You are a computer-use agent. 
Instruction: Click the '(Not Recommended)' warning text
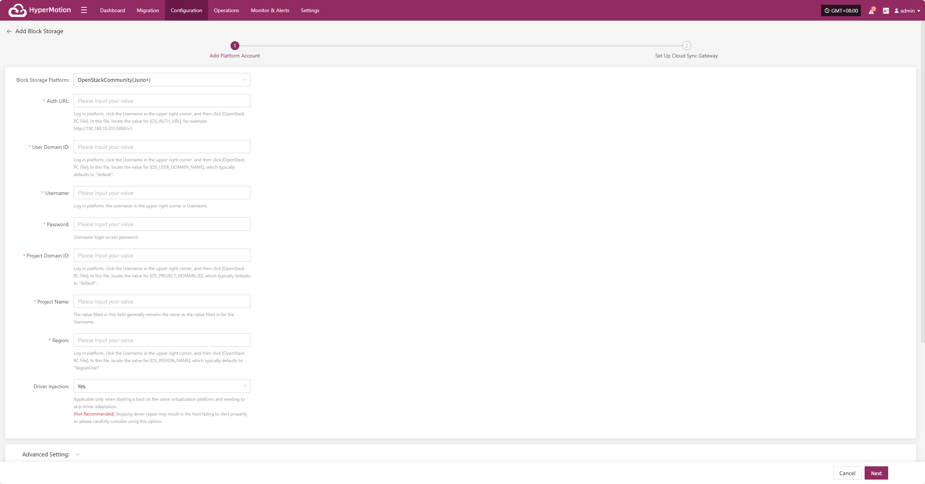pos(94,414)
